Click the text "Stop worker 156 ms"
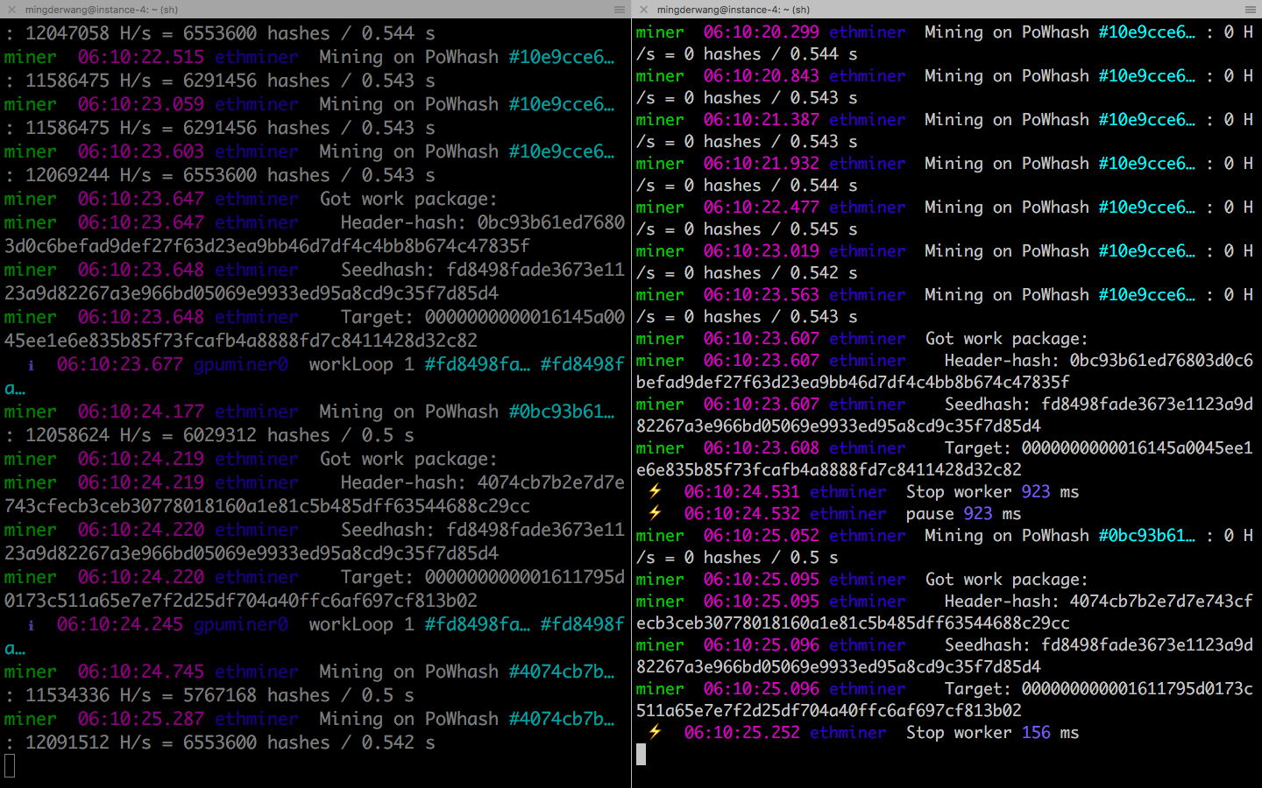The height and width of the screenshot is (788, 1262). 993,732
